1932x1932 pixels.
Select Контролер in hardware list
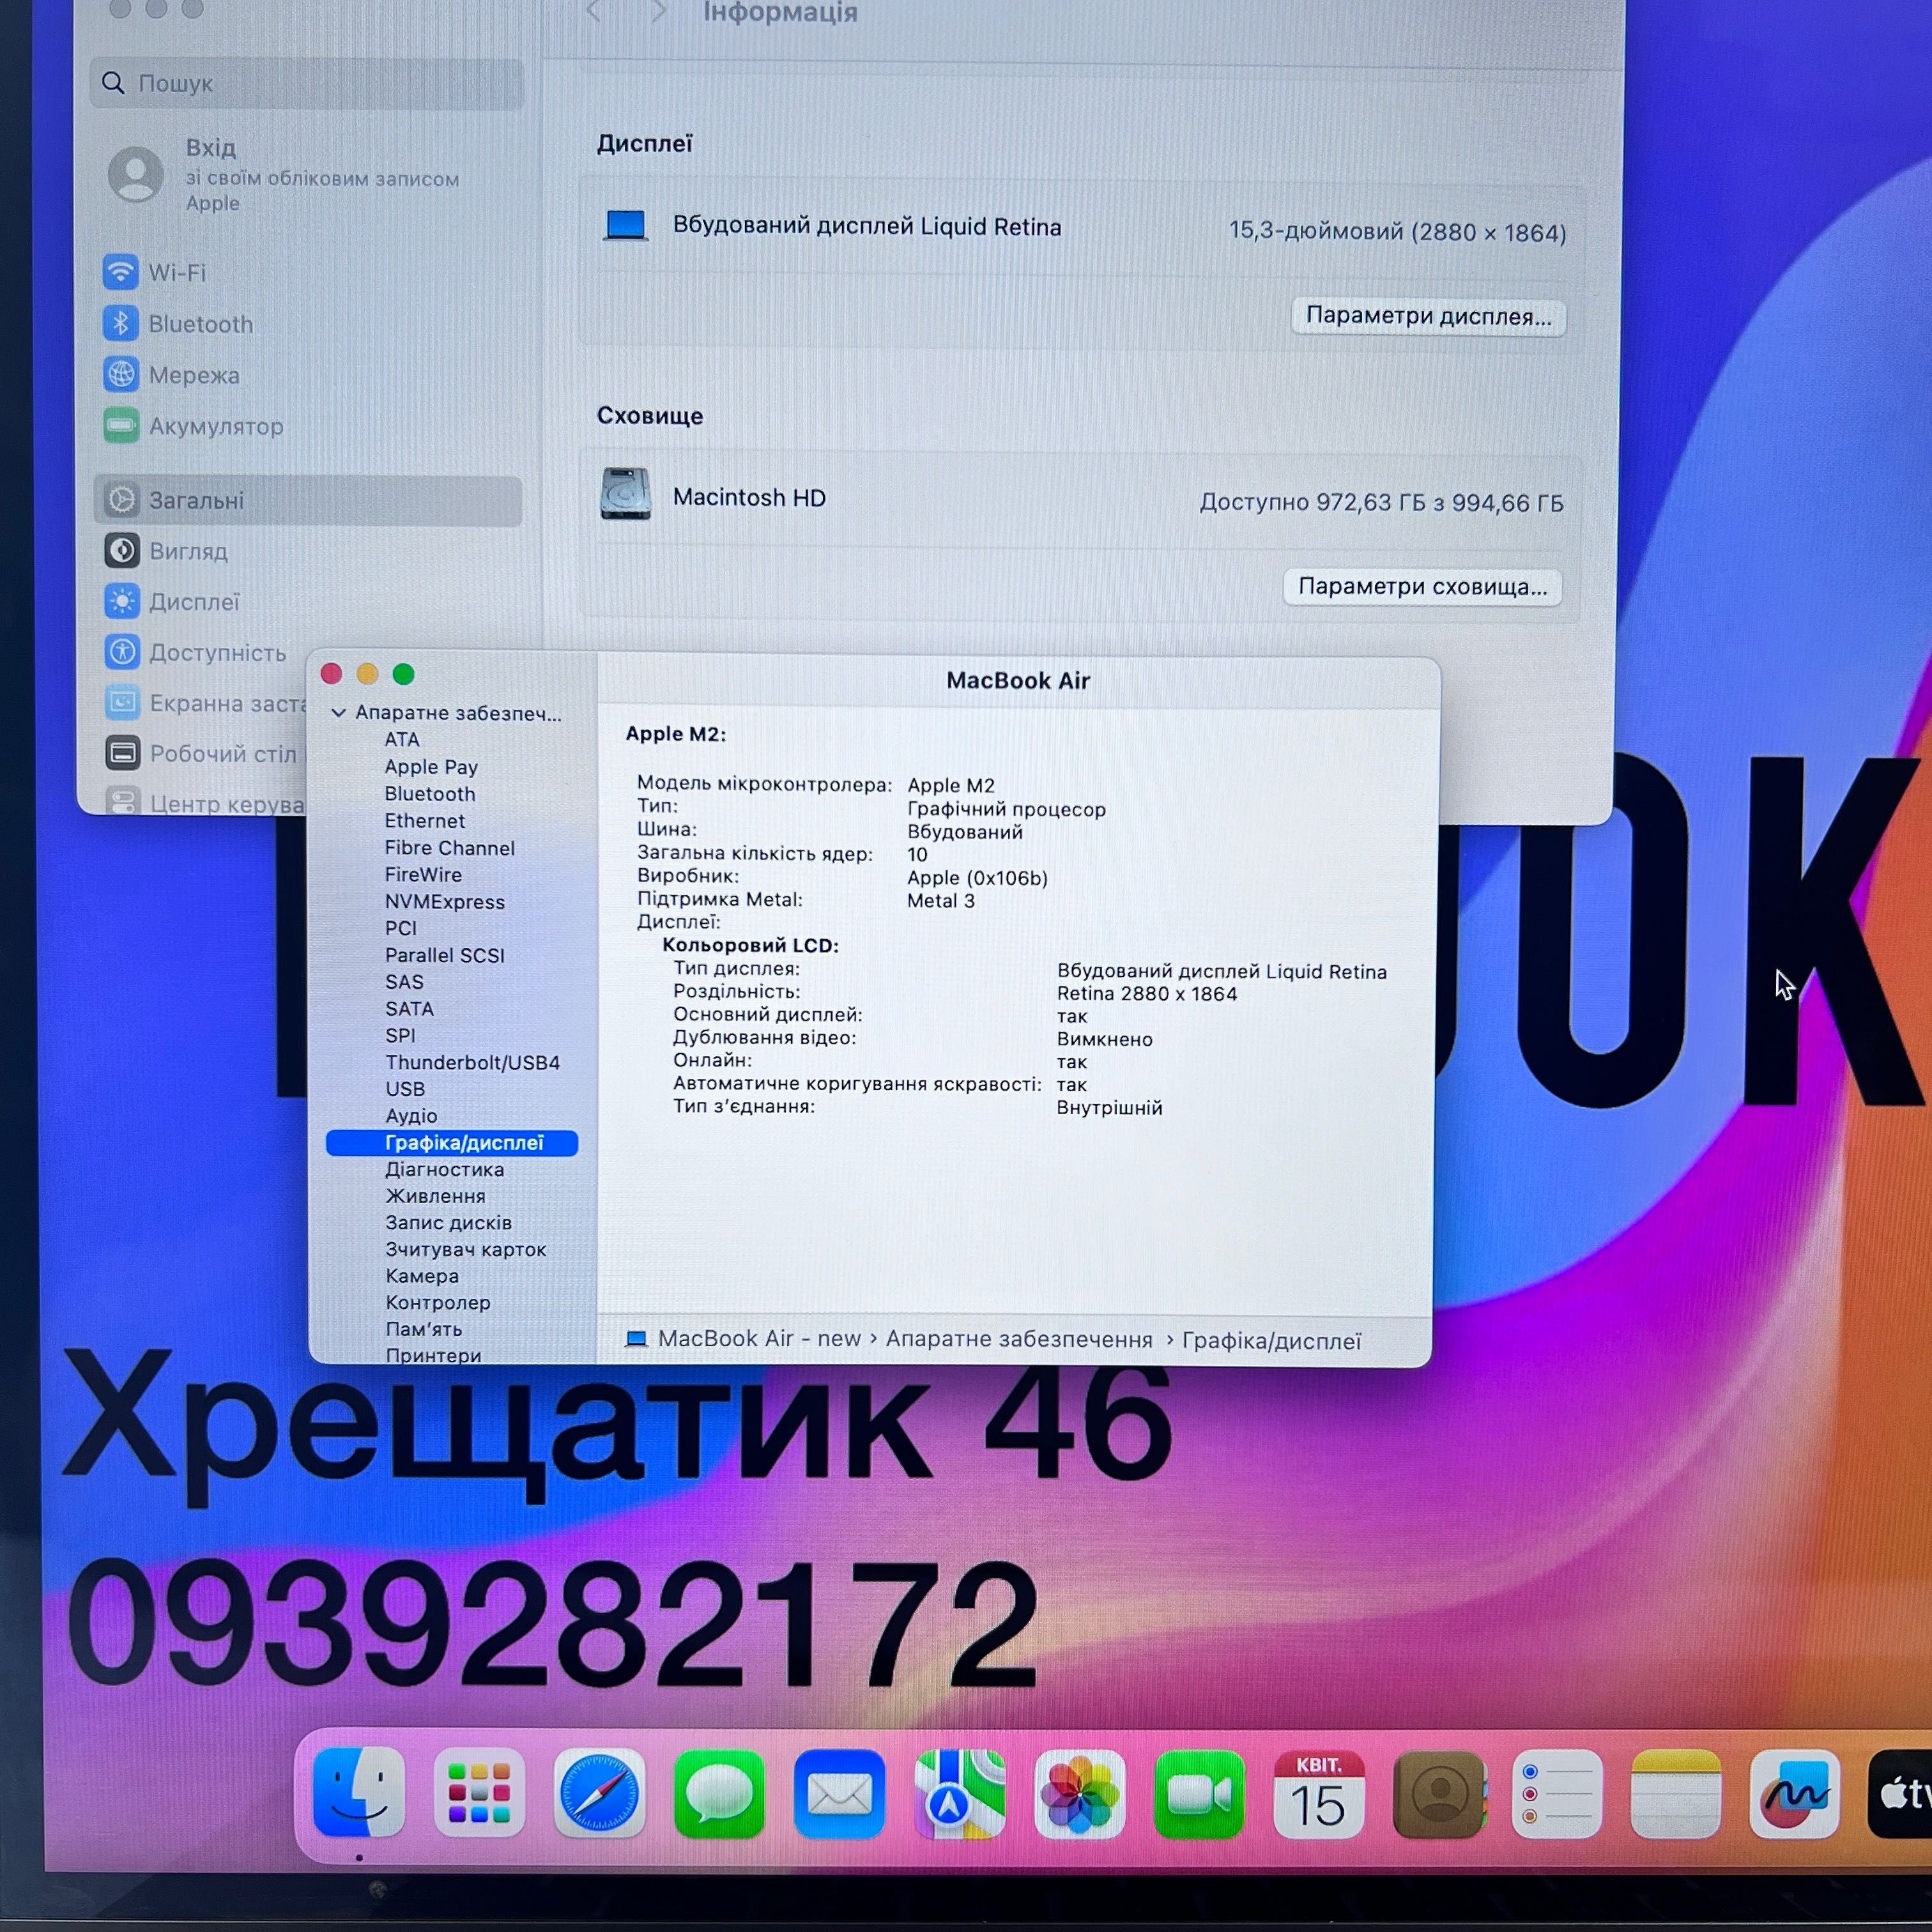[438, 1303]
